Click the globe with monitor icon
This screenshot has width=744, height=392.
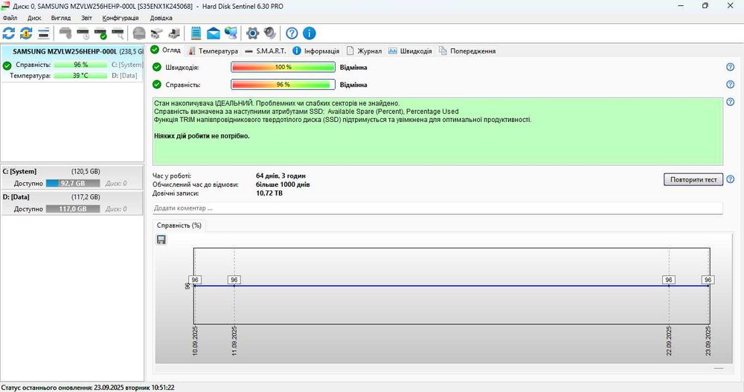click(231, 33)
